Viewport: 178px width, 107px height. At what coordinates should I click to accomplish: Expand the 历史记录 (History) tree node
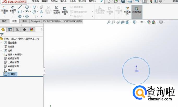point(1,43)
